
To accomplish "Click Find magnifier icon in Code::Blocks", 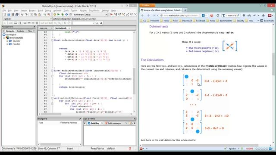I will pyautogui.click(x=45, y=15).
